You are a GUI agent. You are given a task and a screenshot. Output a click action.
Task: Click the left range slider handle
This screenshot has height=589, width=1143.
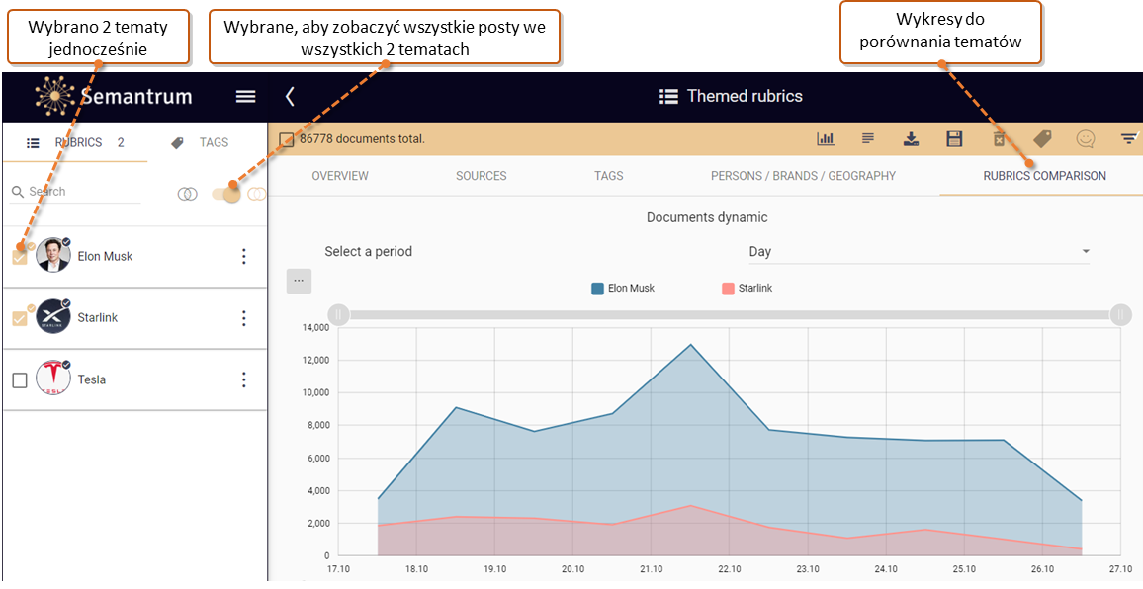point(338,315)
